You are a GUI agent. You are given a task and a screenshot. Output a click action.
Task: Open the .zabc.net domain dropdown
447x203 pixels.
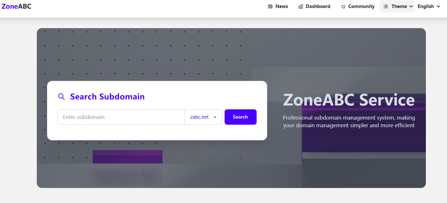coord(203,117)
